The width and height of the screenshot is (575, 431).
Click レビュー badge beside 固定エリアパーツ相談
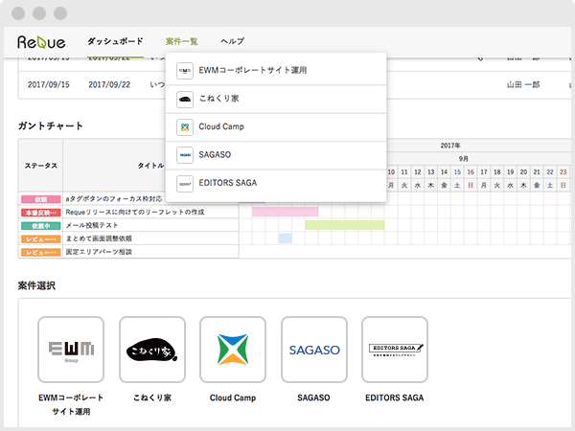(x=40, y=252)
